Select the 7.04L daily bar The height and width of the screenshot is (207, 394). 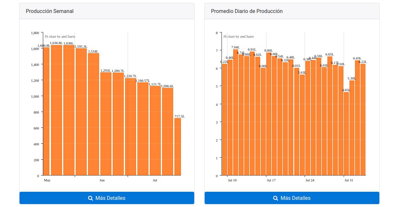[x=235, y=113]
